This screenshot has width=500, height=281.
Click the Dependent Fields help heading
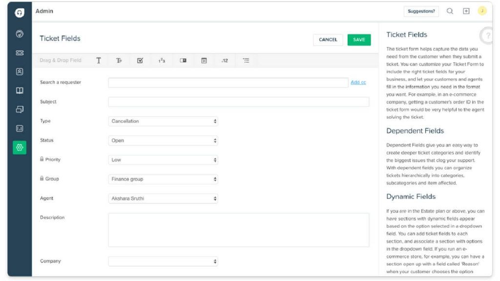(415, 131)
